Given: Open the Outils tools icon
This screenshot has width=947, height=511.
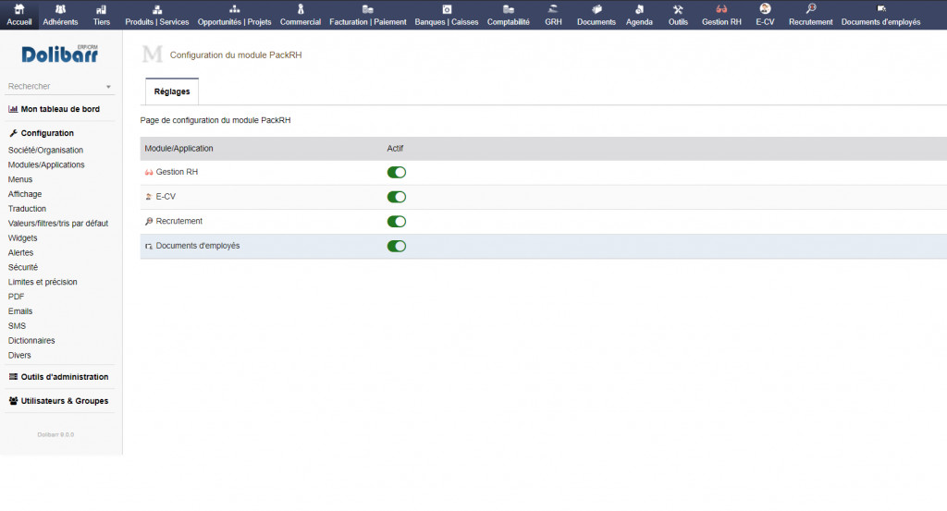Looking at the screenshot, I should click(678, 9).
